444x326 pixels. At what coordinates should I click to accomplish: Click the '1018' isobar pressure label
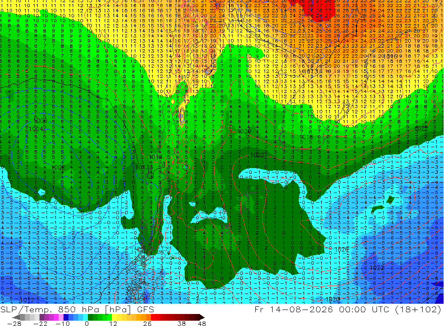pyautogui.click(x=306, y=137)
